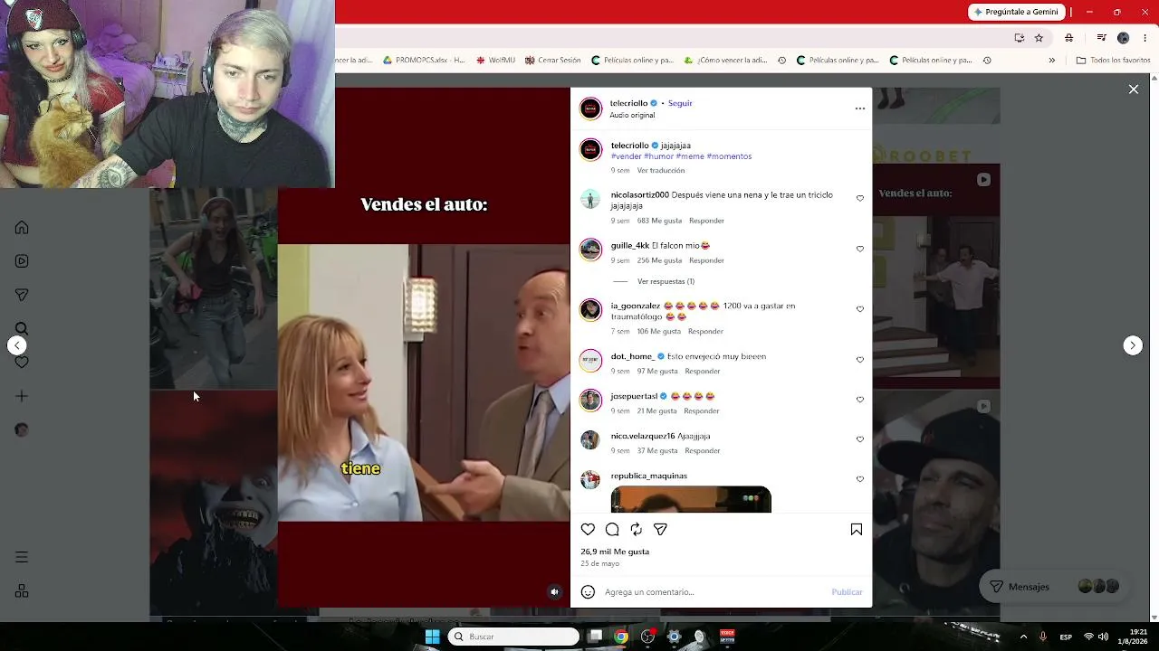The width and height of the screenshot is (1159, 651).
Task: Click Pregúntale a Gemini in Chrome
Action: pyautogui.click(x=1015, y=12)
